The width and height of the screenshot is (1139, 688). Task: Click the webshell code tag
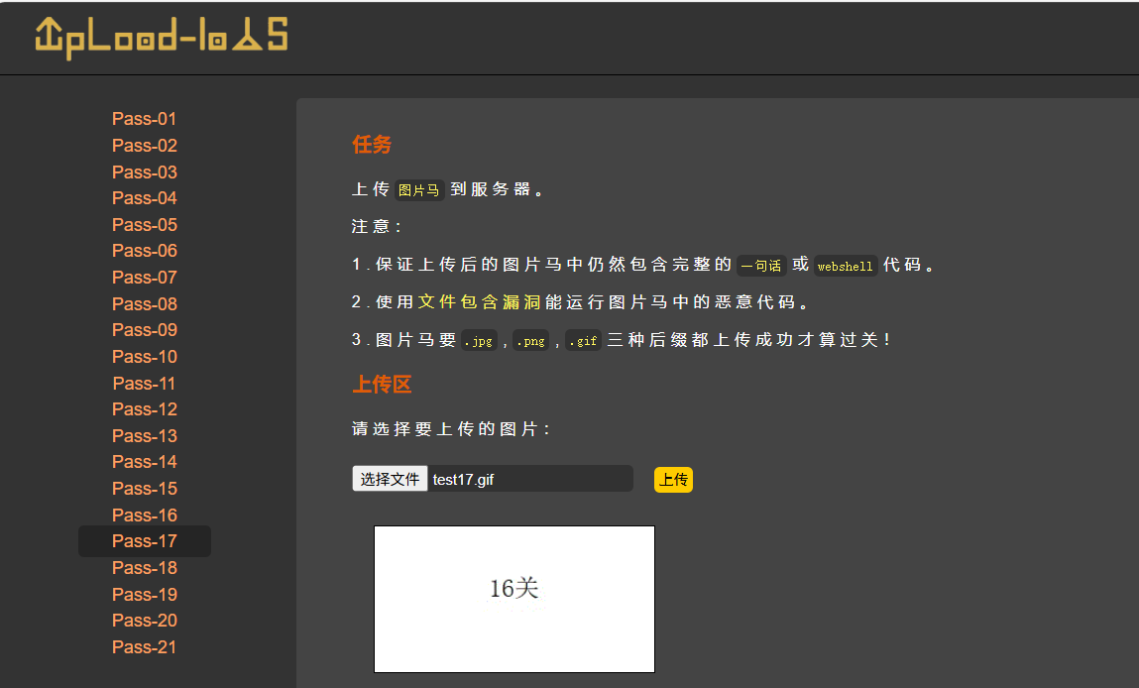tap(846, 266)
